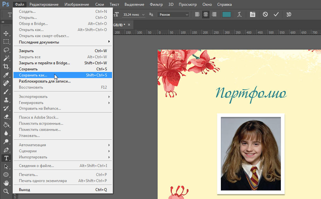The image size is (321, 199).
Task: Select the Eraser tool
Action: pyautogui.click(x=6, y=116)
